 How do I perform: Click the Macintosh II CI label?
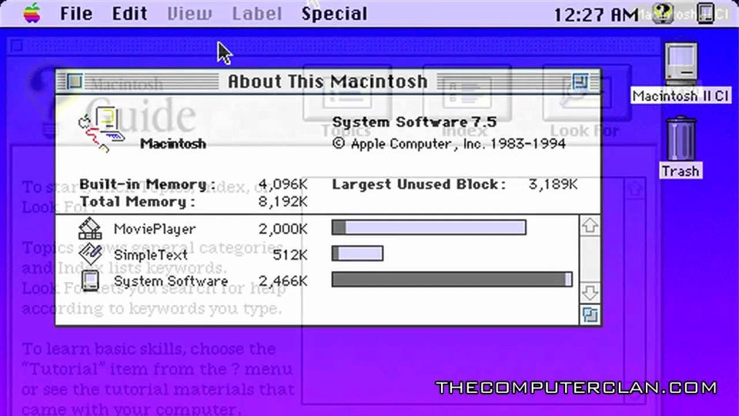coord(680,96)
